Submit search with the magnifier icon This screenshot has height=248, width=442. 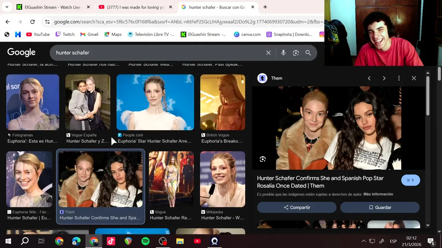click(308, 53)
